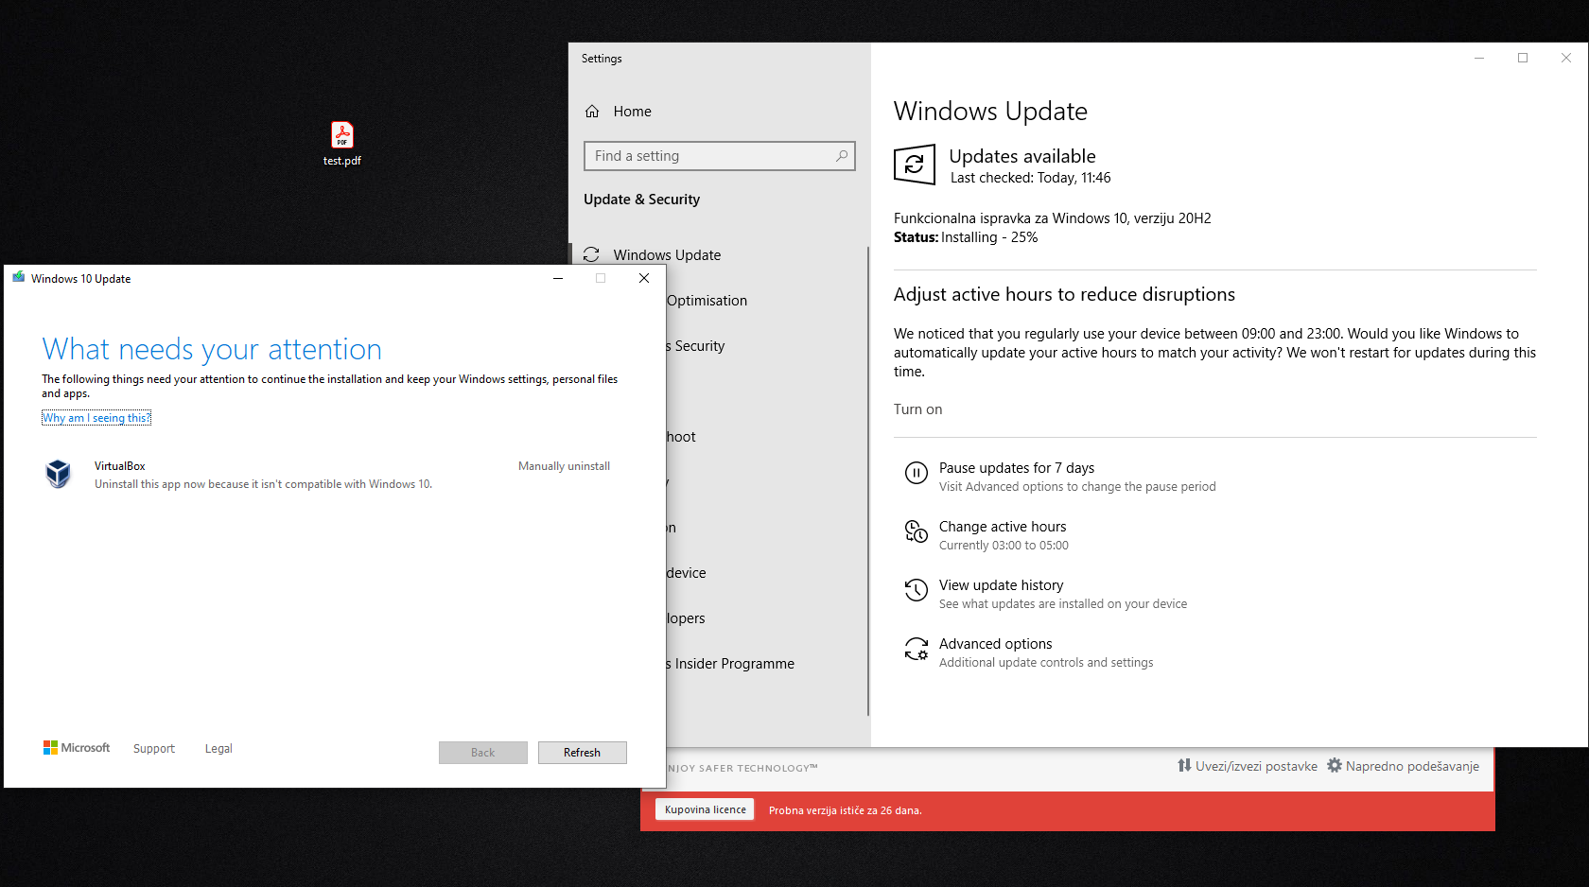Open Change active hours
This screenshot has width=1589, height=887.
(x=1003, y=527)
